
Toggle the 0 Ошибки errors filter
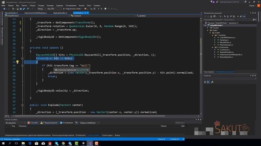(x=33, y=122)
